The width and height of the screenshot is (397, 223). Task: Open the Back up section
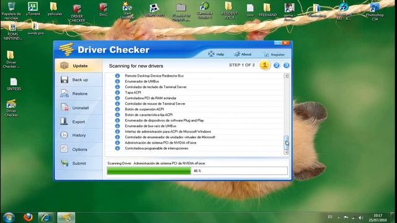coord(79,80)
